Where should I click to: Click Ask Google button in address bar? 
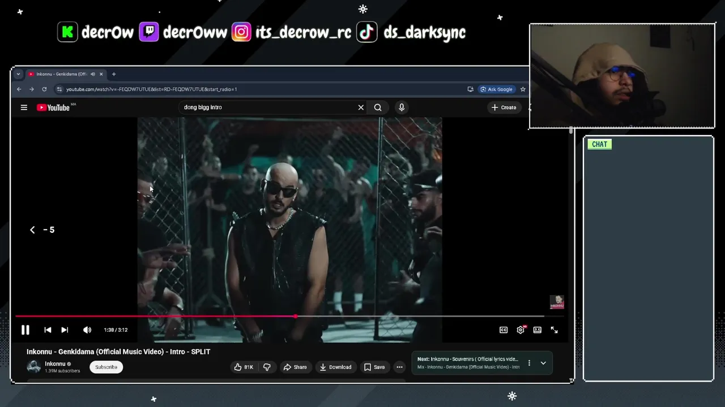(x=496, y=89)
